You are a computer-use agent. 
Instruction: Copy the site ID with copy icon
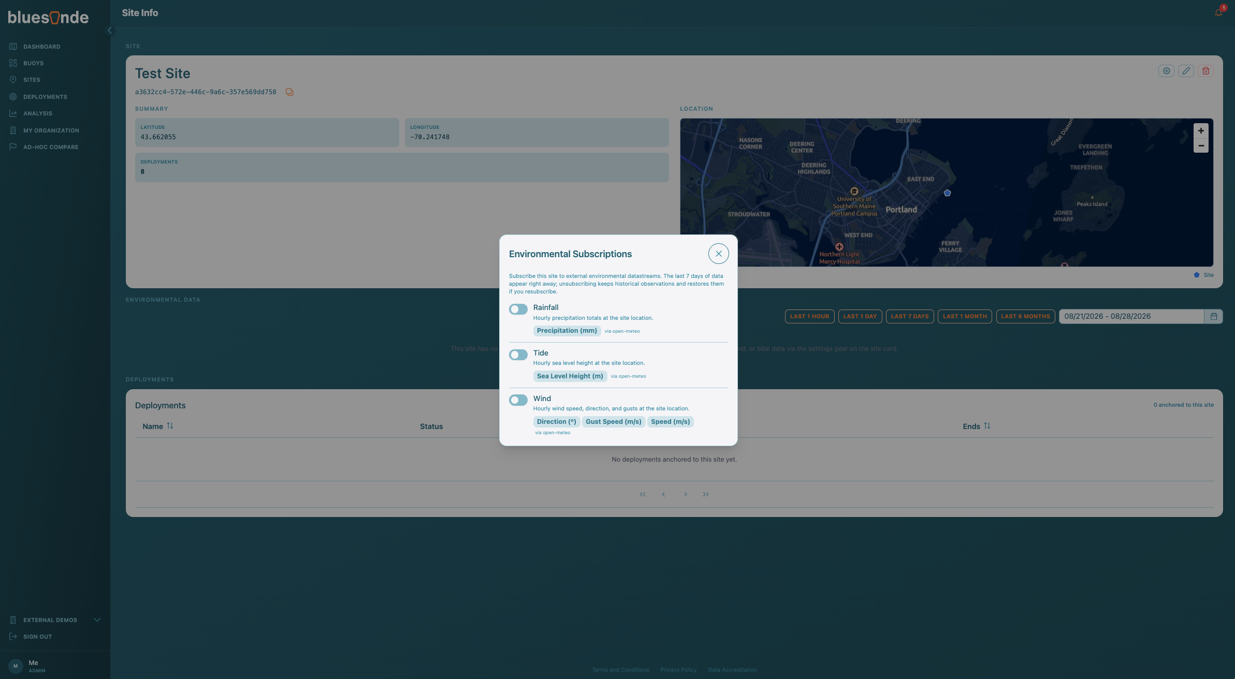tap(289, 92)
